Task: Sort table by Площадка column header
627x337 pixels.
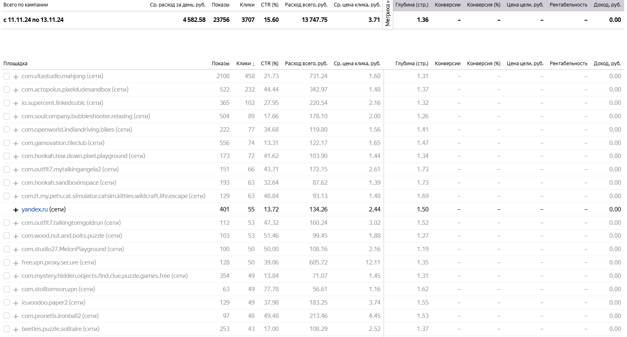Action: [x=15, y=64]
